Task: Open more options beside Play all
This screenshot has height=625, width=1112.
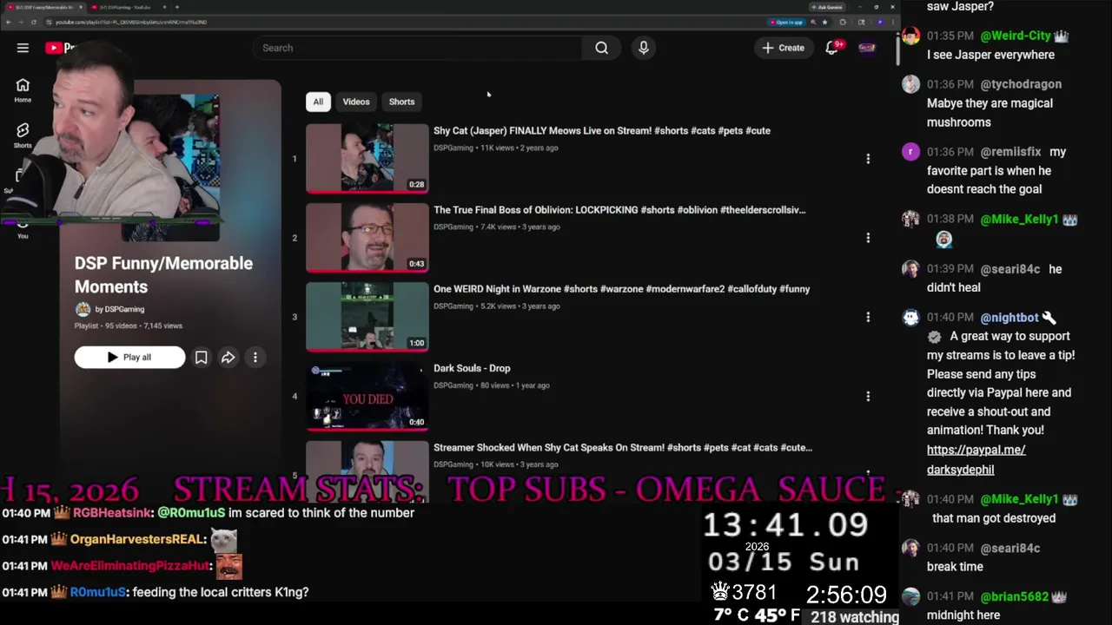Action: (x=255, y=358)
